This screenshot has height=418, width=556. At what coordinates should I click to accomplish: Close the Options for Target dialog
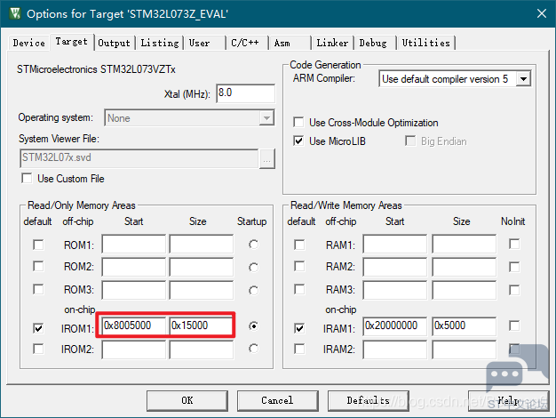[542, 13]
